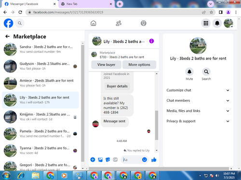Click the conversation list scrollbar

click(82, 103)
